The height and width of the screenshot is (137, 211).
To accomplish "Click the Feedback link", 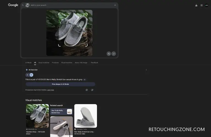I will [95, 63].
